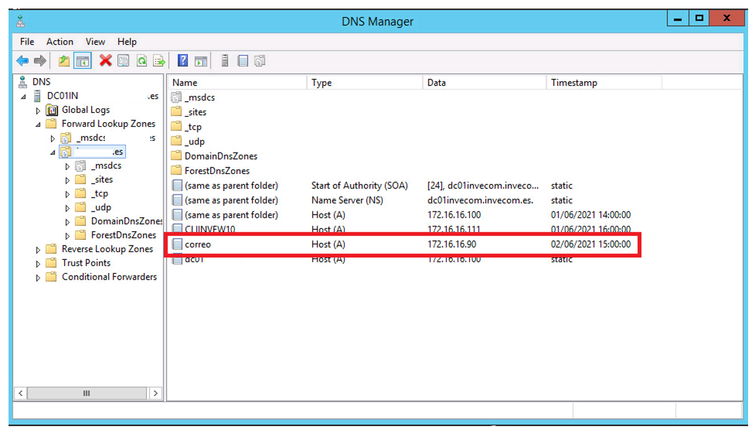Click the green Refresh toolbar icon
Viewport: 754px width, 434px height.
141,61
